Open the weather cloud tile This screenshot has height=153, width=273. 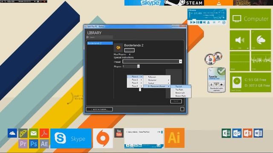[261, 40]
